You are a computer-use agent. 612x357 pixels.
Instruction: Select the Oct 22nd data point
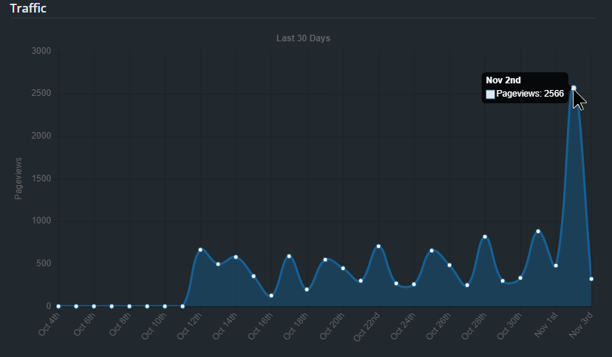[x=378, y=246]
